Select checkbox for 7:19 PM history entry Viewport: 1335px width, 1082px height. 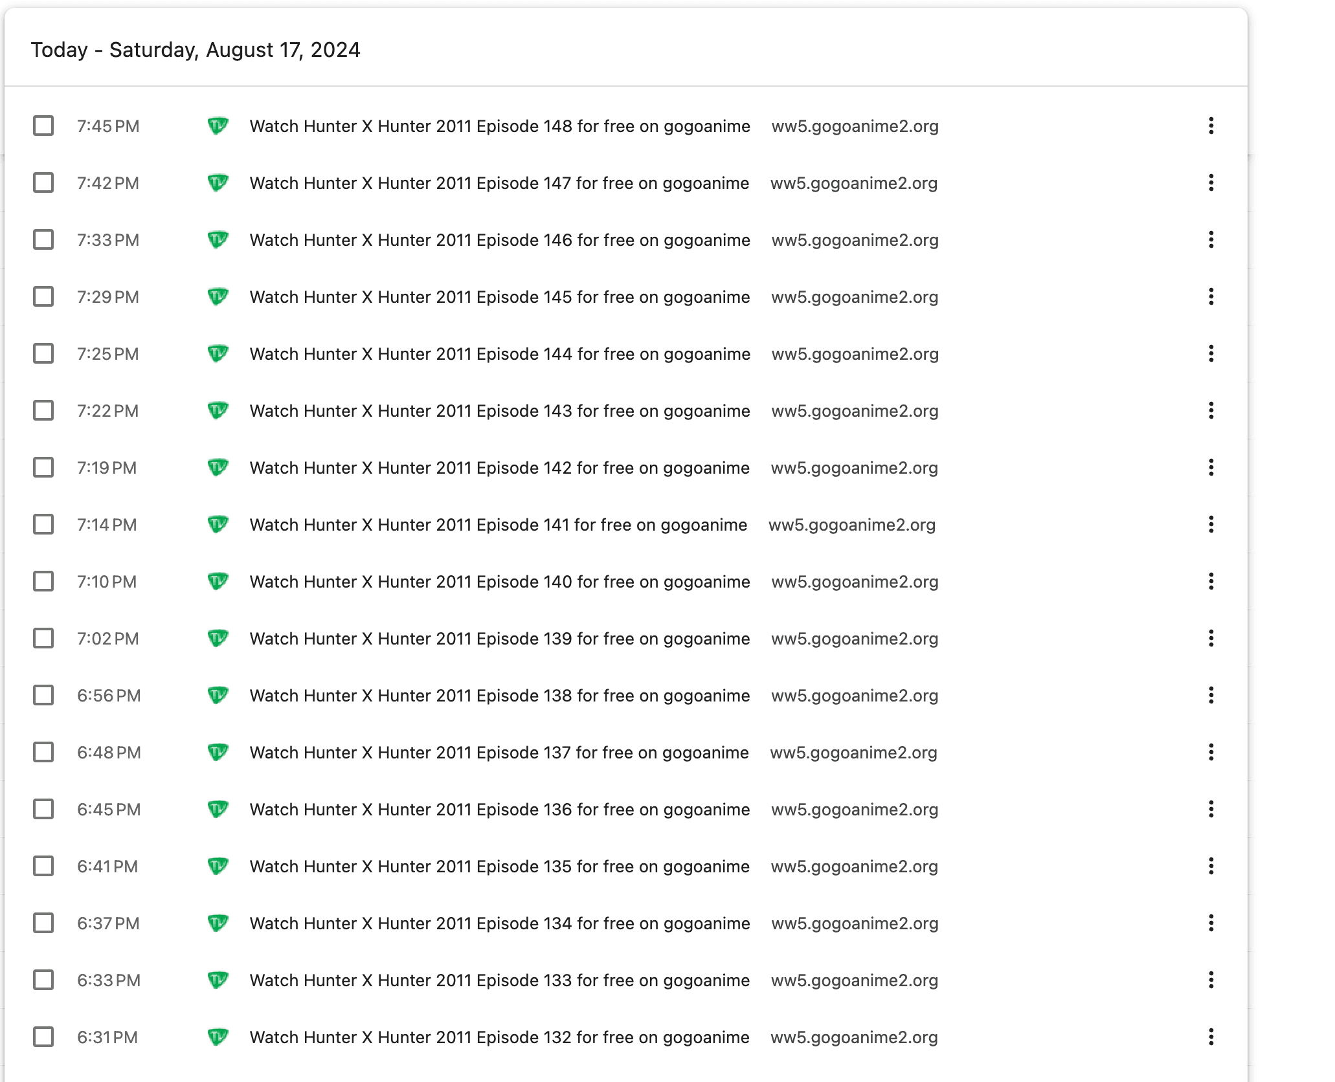point(43,467)
